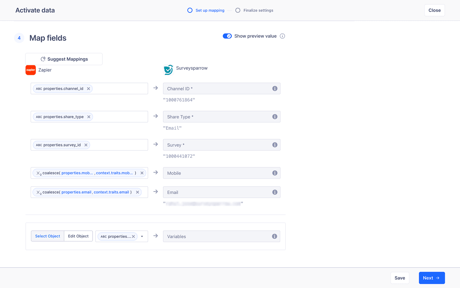
Task: Remove the properties.channel_id mapping chip
Action: coord(88,89)
